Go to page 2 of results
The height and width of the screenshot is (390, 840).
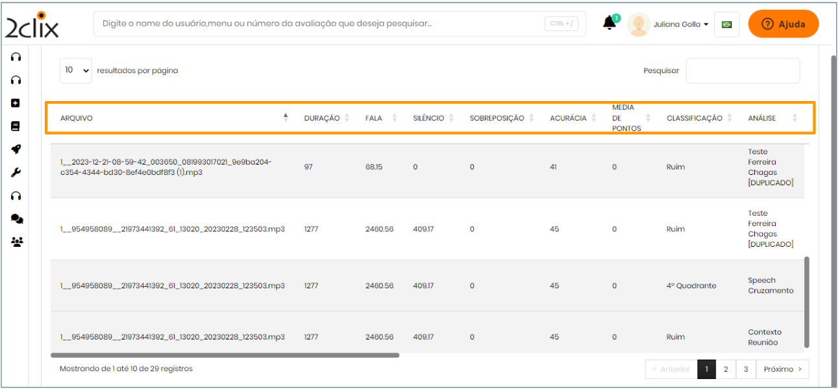726,369
